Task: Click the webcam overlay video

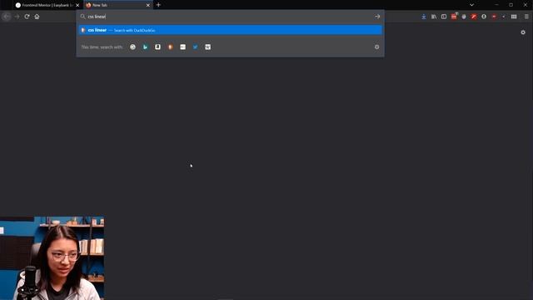Action: [52, 258]
